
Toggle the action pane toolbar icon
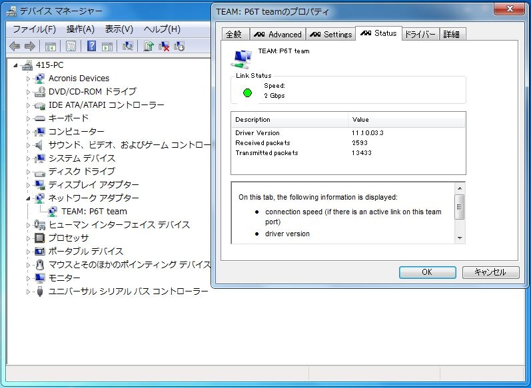[x=107, y=46]
